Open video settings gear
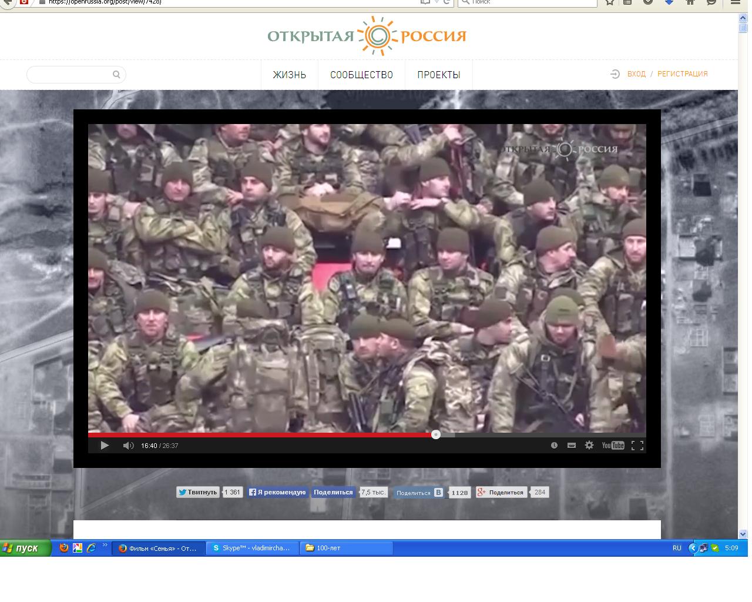 [589, 446]
